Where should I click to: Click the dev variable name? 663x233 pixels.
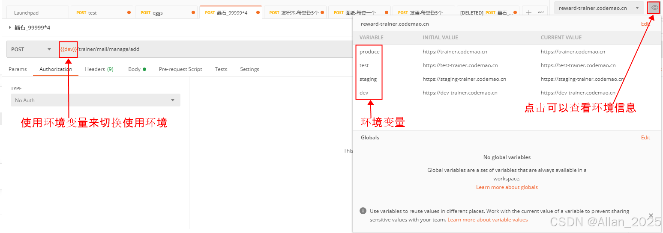point(364,93)
